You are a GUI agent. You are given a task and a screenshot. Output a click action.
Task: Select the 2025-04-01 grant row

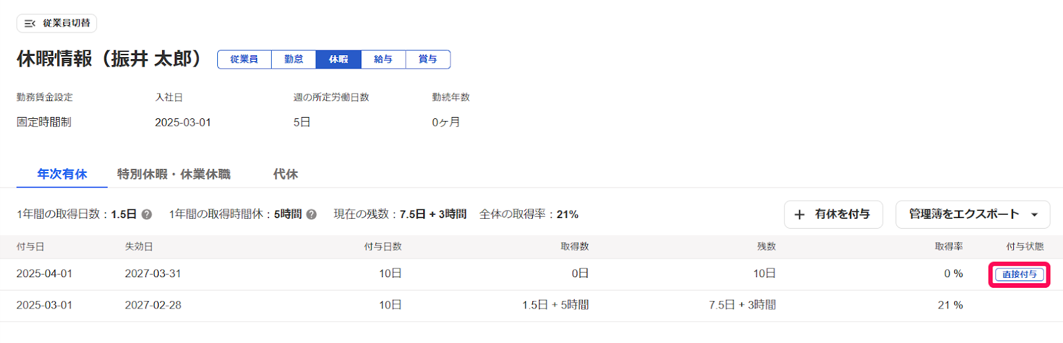click(x=531, y=274)
